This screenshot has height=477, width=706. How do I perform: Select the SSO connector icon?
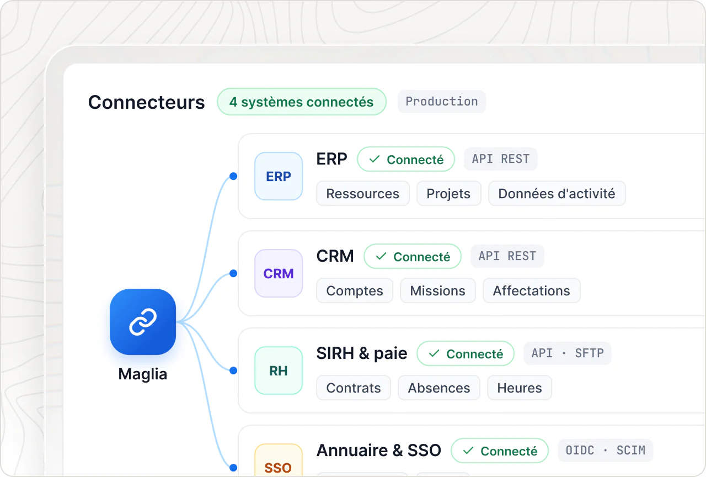tap(279, 460)
